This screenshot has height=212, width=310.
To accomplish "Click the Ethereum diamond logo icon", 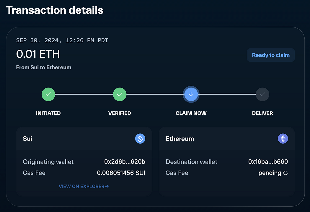I will [x=283, y=139].
